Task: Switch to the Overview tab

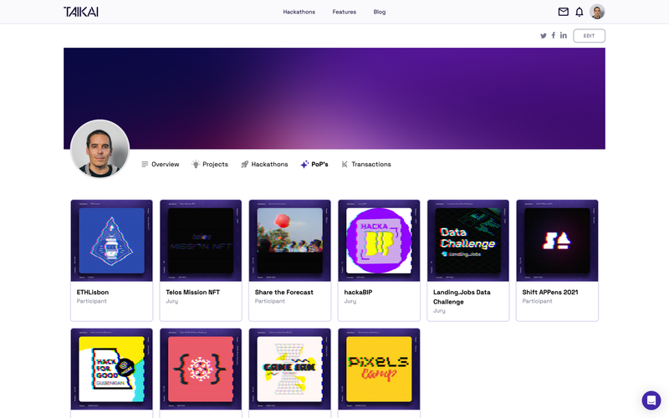Action: coord(161,165)
